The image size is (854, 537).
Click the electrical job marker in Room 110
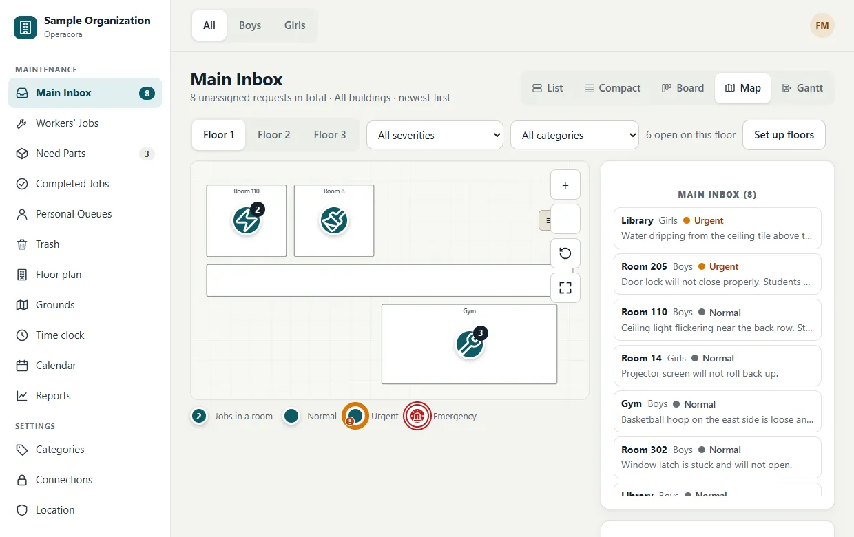[247, 221]
